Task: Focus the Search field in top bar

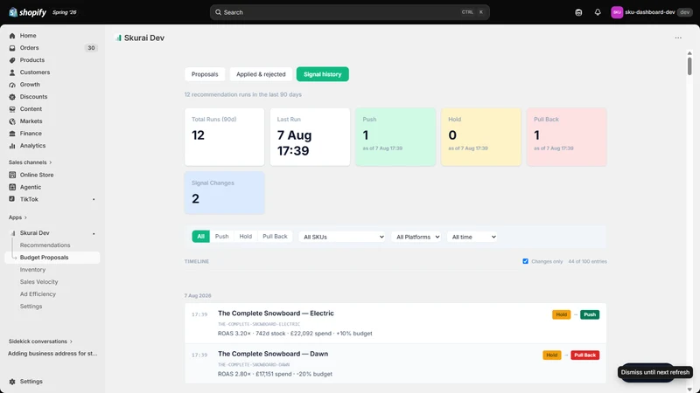Action: [x=349, y=12]
